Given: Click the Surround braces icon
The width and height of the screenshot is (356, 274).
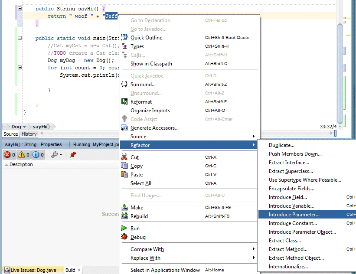Looking at the screenshot, I should [x=124, y=84].
